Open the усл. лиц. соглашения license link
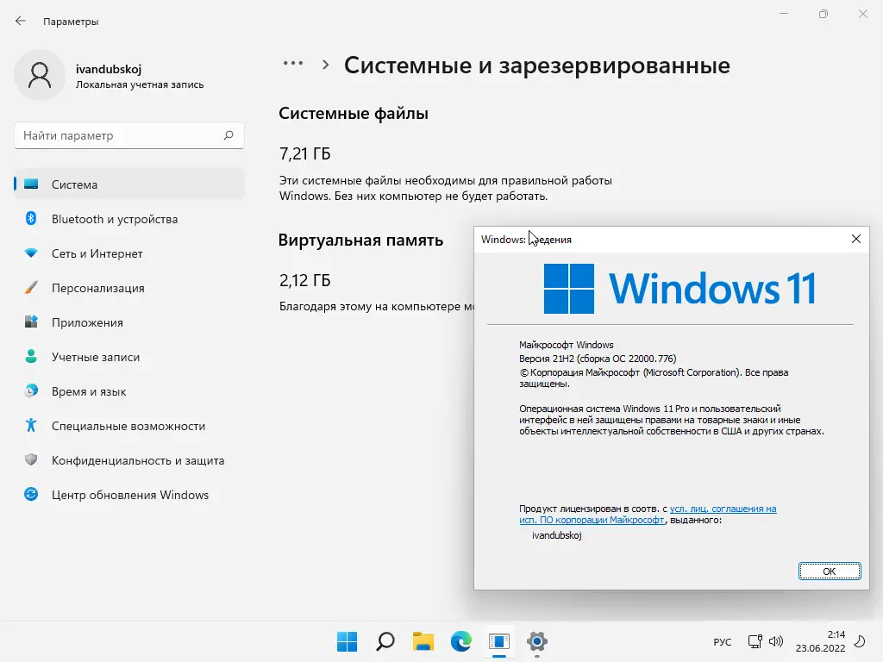Screen dimensions: 883x662 [x=723, y=509]
